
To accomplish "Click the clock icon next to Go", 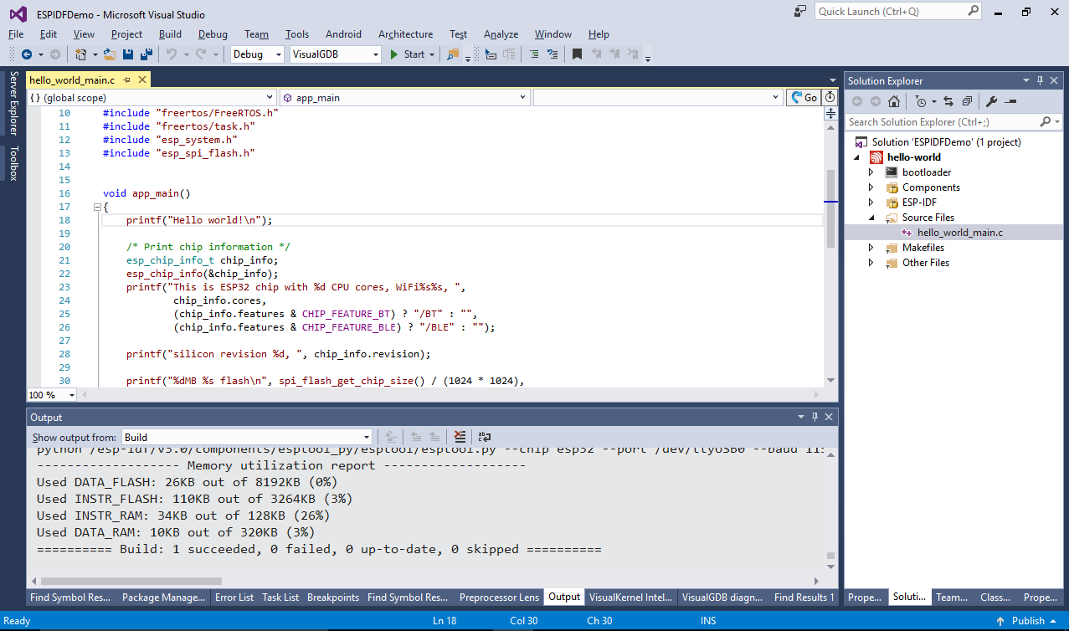I will (830, 98).
